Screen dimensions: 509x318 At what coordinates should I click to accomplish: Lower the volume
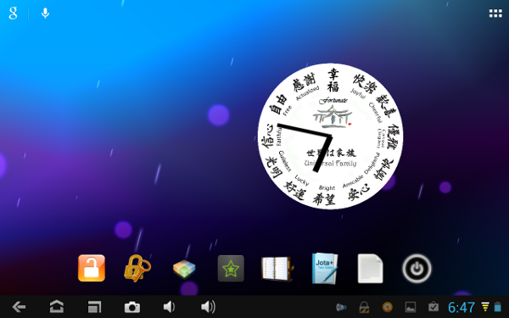169,307
